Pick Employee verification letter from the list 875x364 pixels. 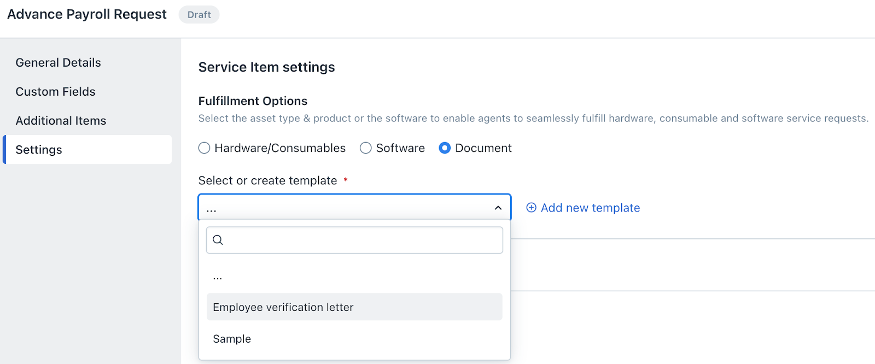283,307
